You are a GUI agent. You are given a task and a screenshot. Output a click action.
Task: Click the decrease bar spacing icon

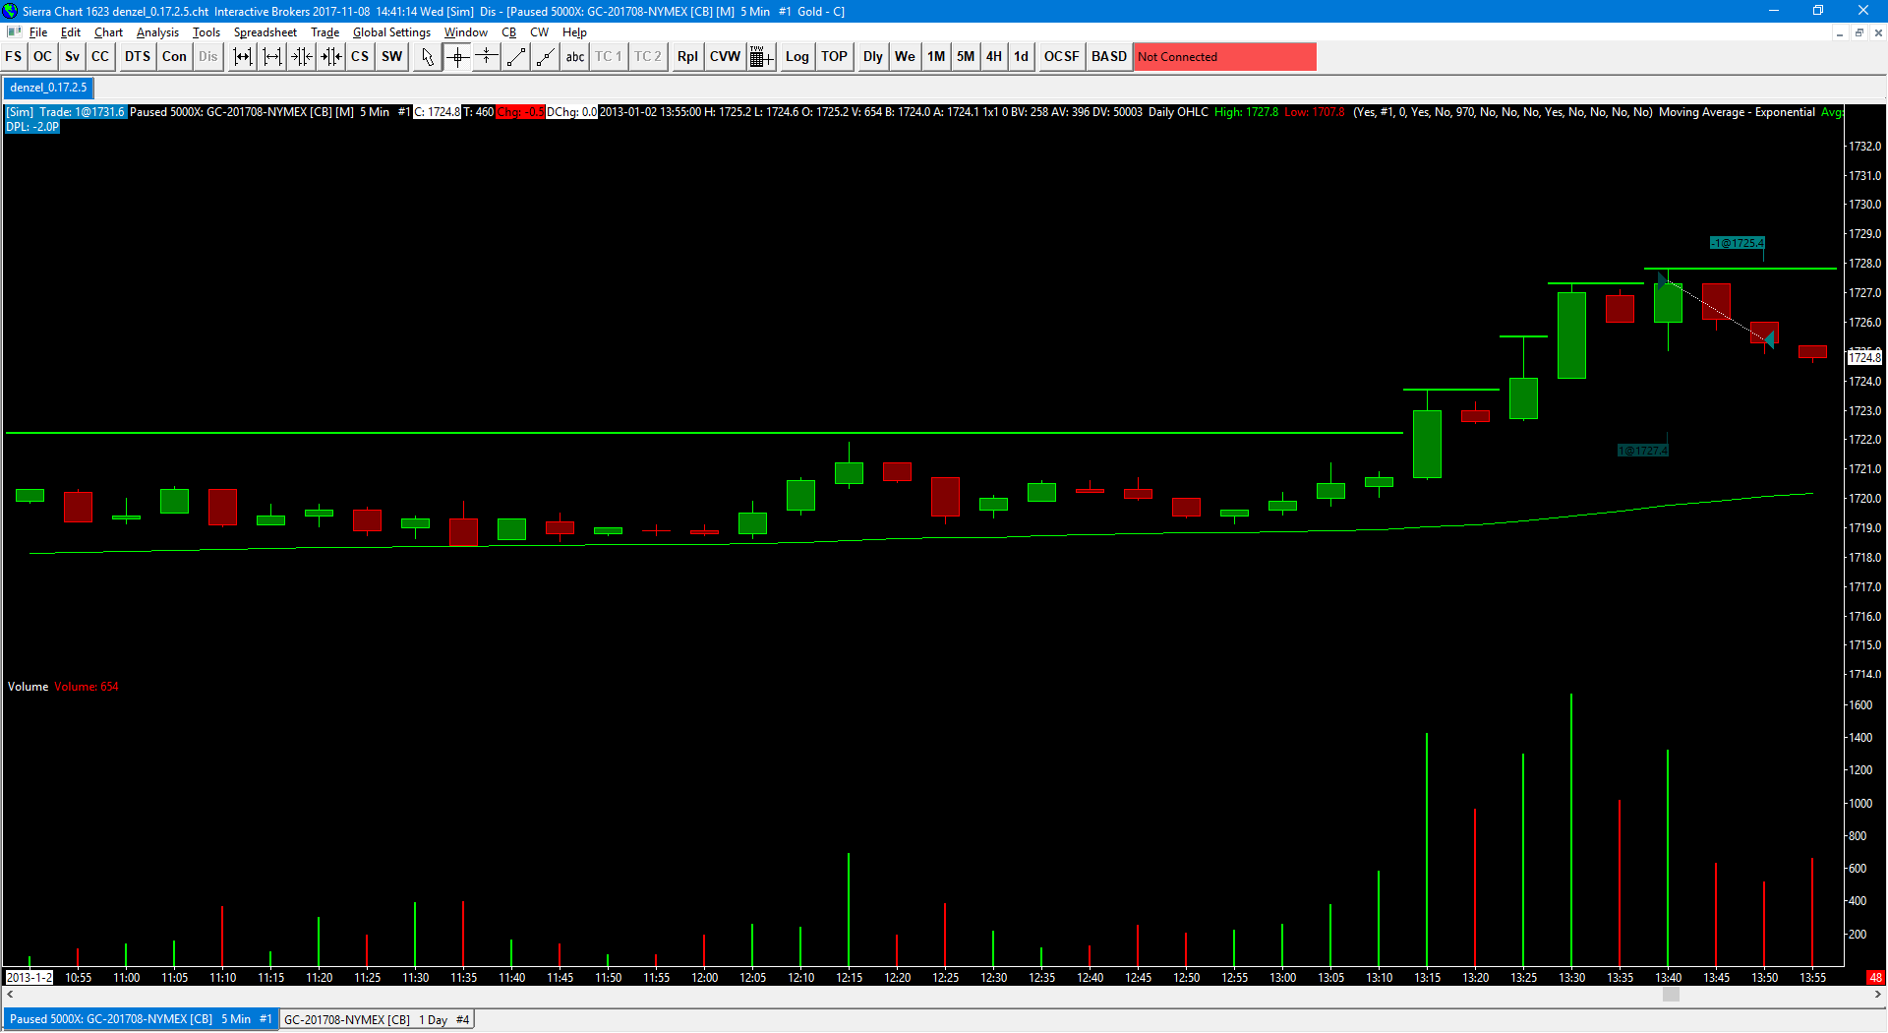pyautogui.click(x=272, y=57)
